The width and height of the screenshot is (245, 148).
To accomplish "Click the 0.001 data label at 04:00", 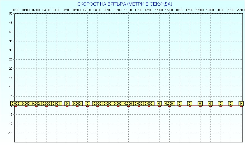I will coord(57,104).
